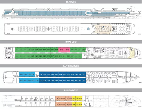The width and height of the screenshot is (142, 109).
Task: Choose light blue cabin 233
Action: pyautogui.click(x=21, y=81)
